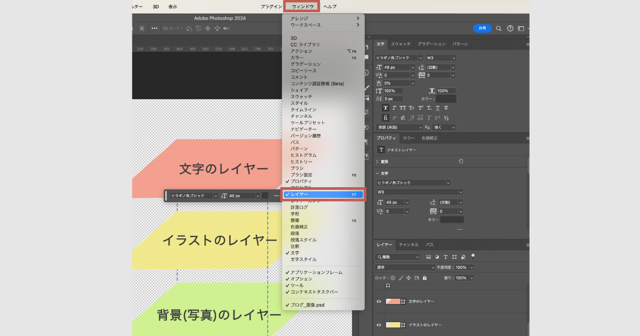Lock the layer position
This screenshot has width=640, height=336.
coord(409,278)
